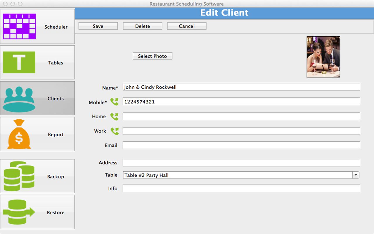Screen dimensions: 374x234
Task: Open the Scheduler calendar icon
Action: coord(19,26)
